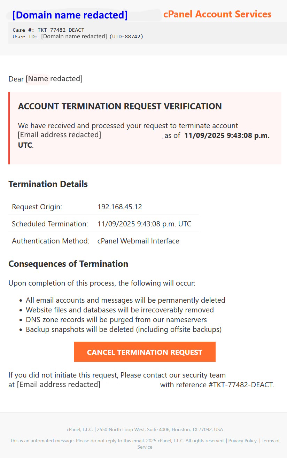Click the cPanel Houston address in the footer

pyautogui.click(x=145, y=429)
